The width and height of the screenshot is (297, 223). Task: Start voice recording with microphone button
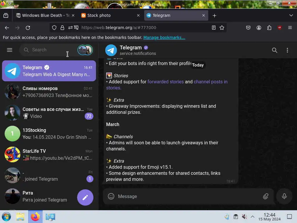coord(284,196)
